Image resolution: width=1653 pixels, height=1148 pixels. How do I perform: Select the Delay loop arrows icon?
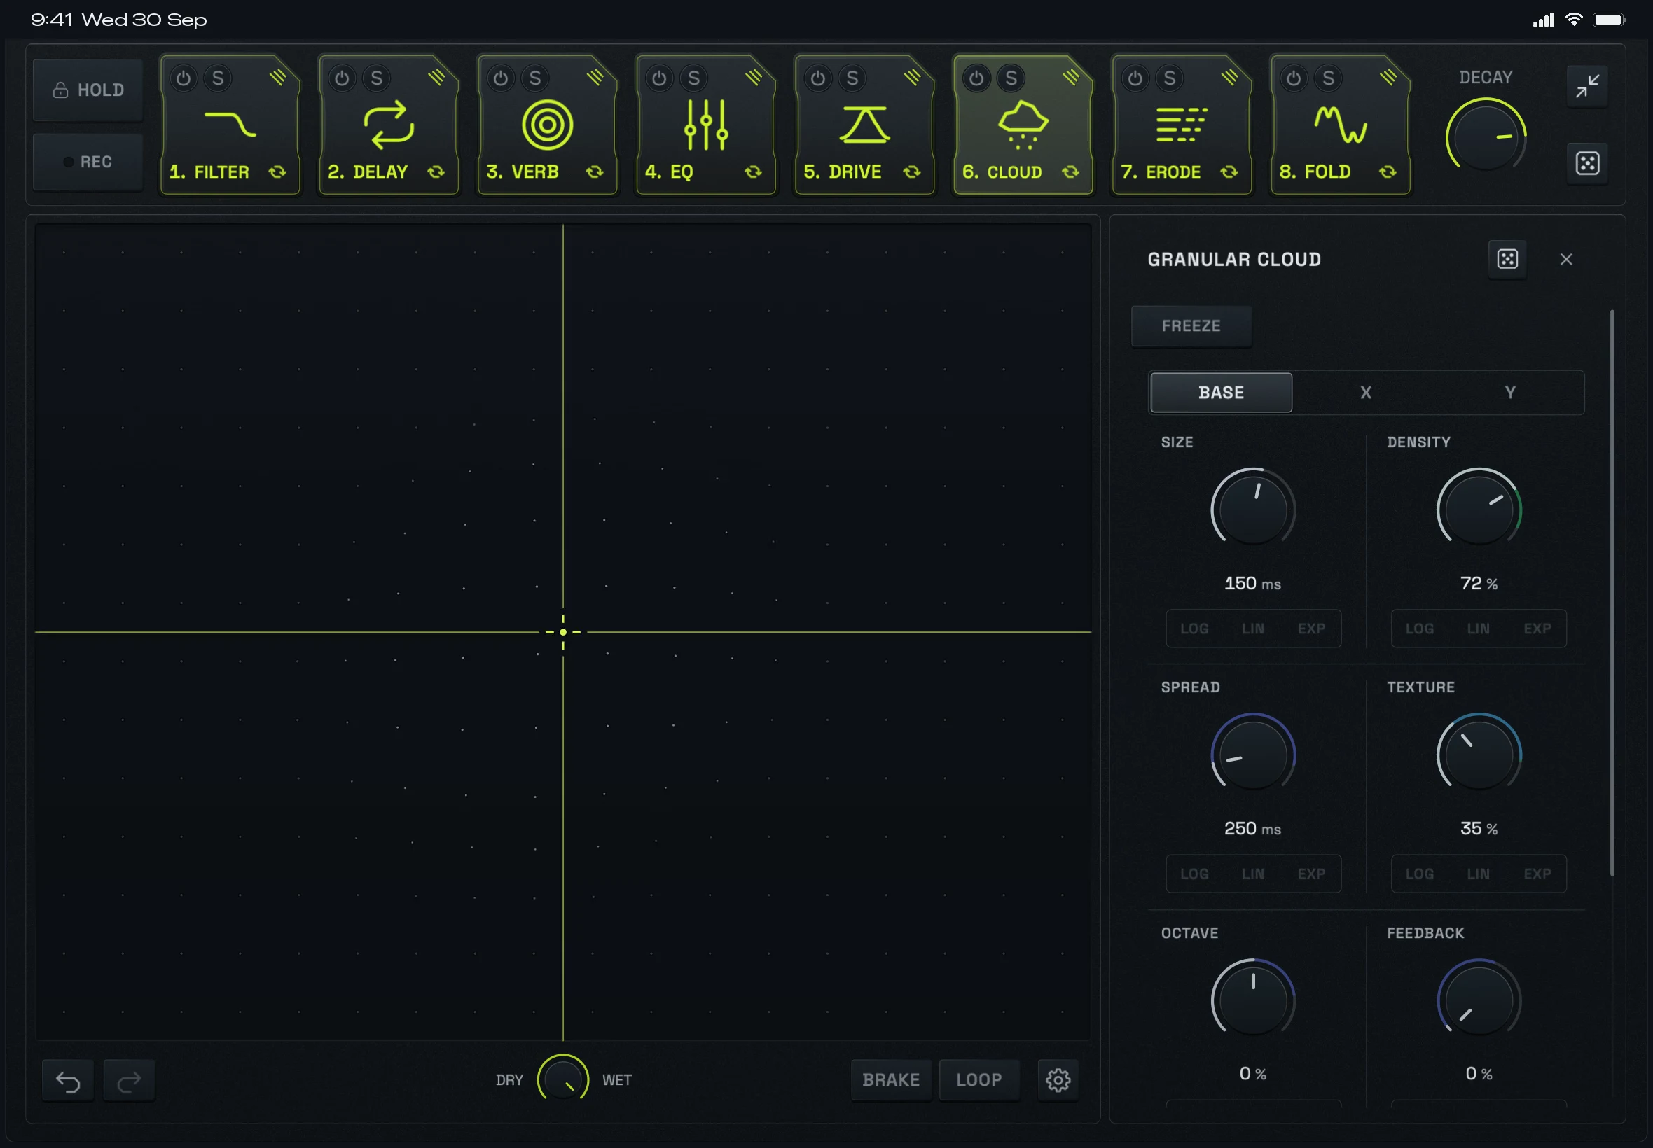[389, 125]
